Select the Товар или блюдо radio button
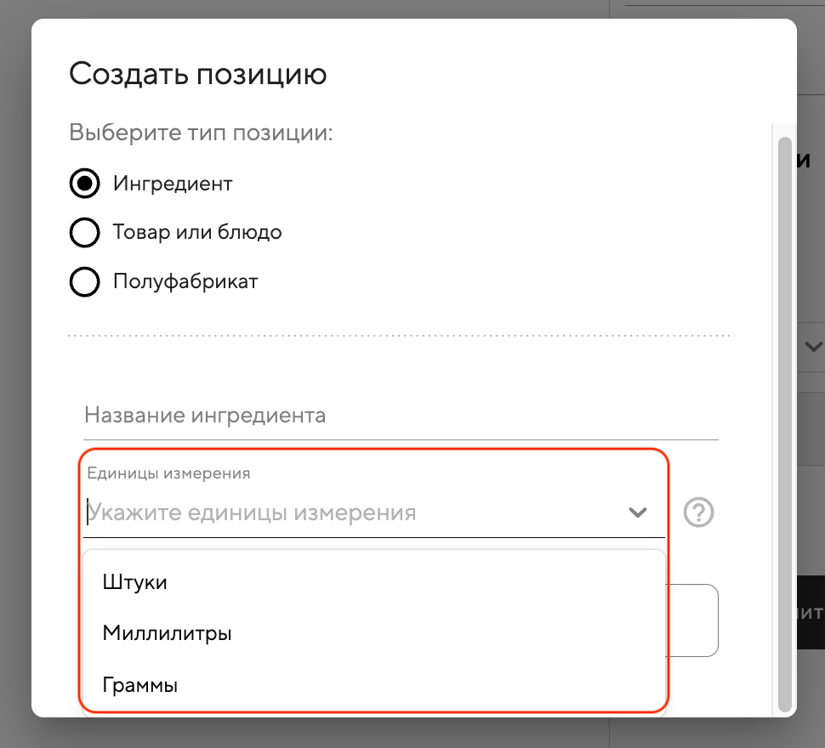Image resolution: width=825 pixels, height=748 pixels. tap(84, 232)
